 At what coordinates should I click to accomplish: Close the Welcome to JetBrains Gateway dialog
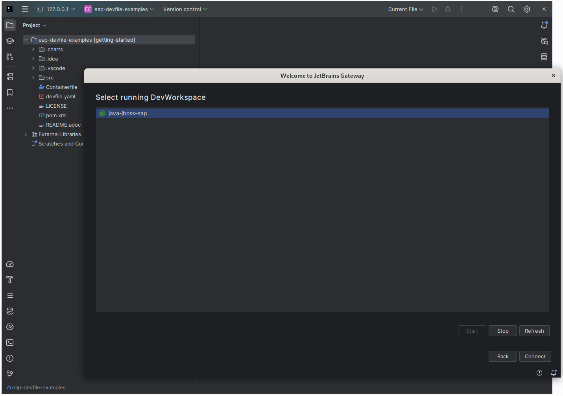[554, 76]
